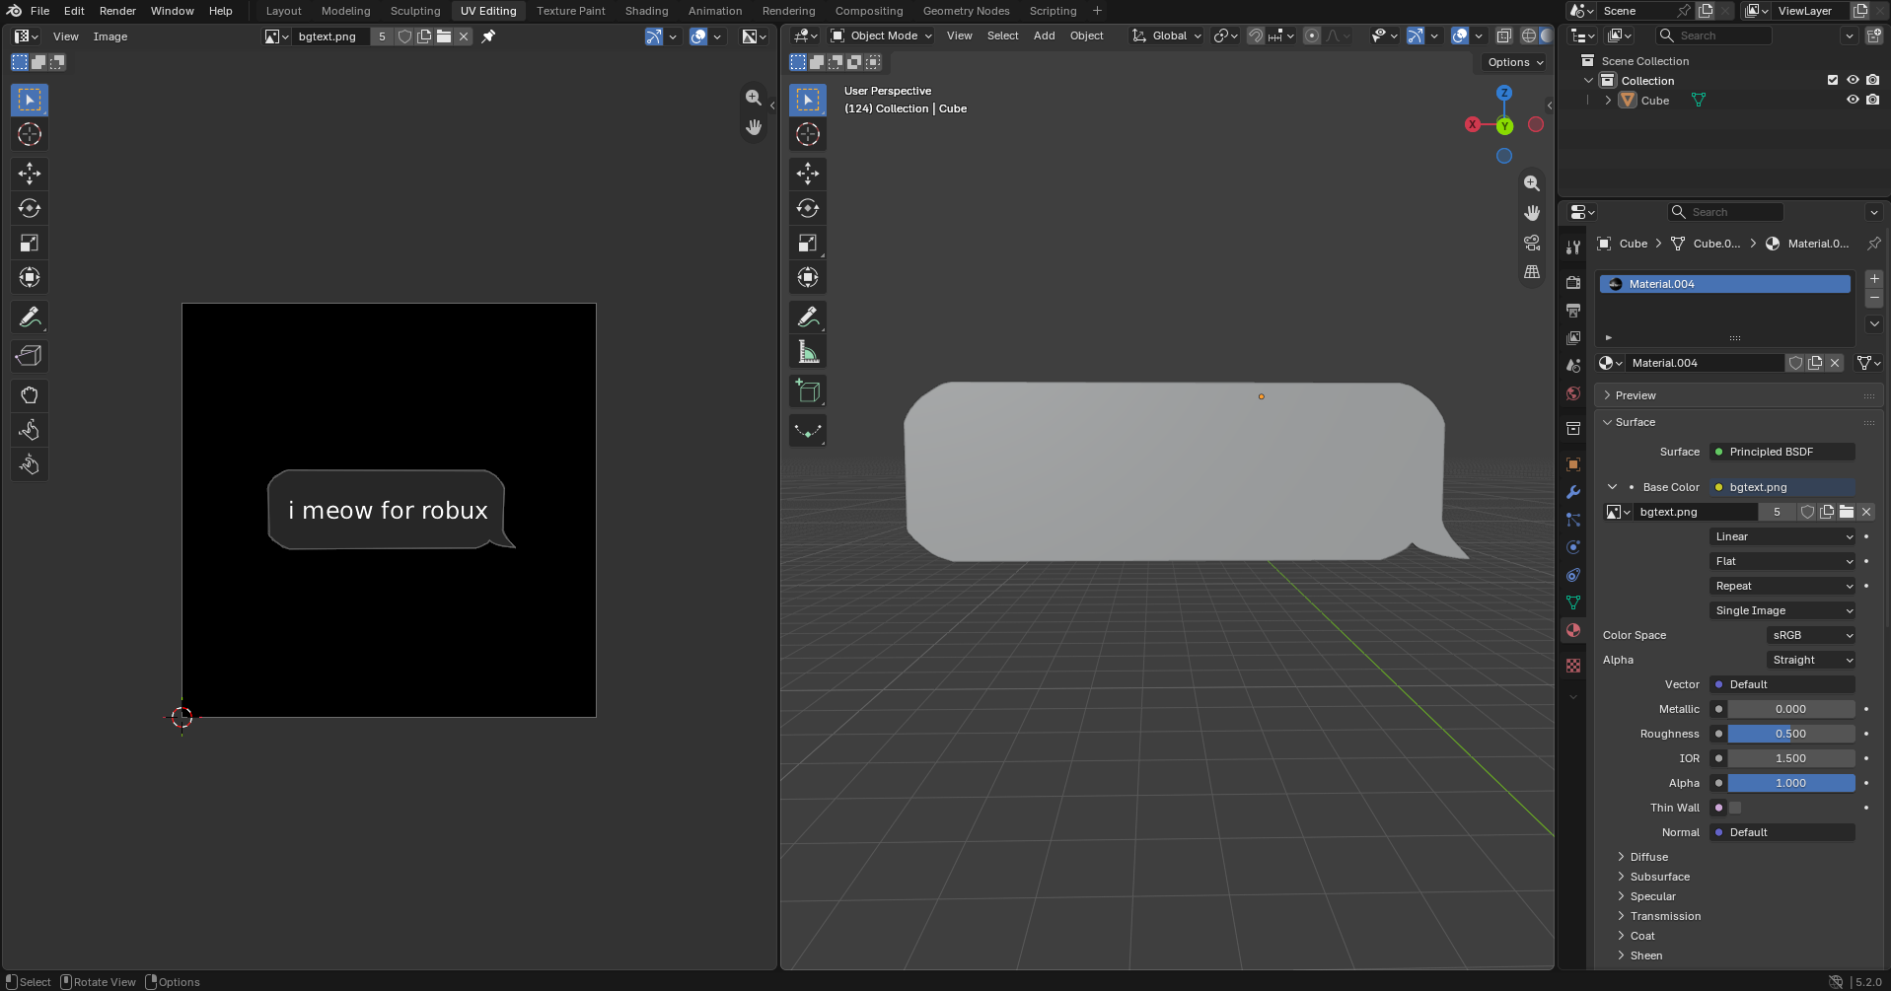This screenshot has width=1891, height=991.
Task: Select the Relax tool in UV editor
Action: (30, 430)
